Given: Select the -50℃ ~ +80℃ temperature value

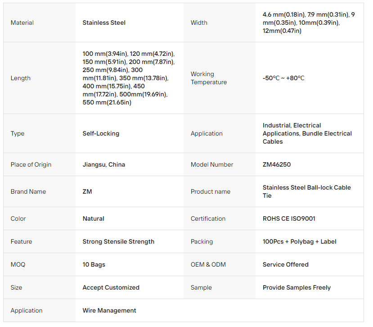Looking at the screenshot, I should [x=283, y=78].
